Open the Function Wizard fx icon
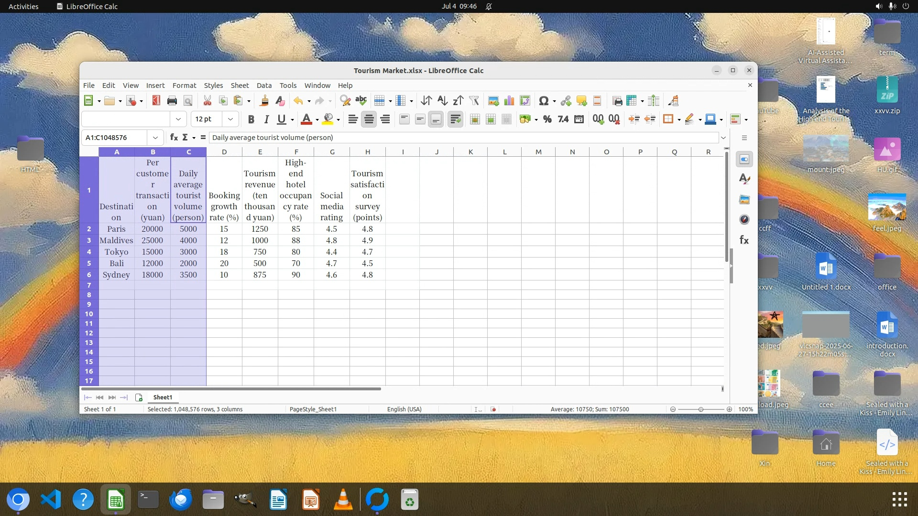The width and height of the screenshot is (918, 516). click(174, 138)
